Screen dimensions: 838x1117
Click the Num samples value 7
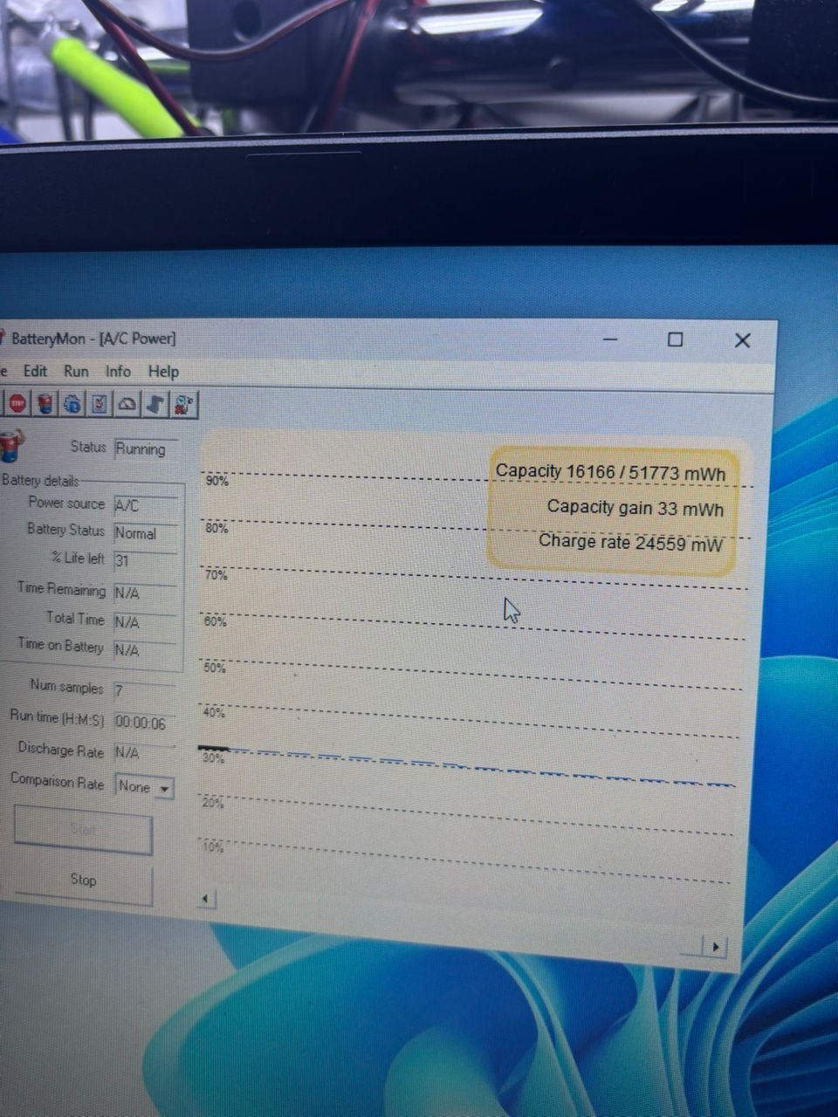(x=144, y=691)
